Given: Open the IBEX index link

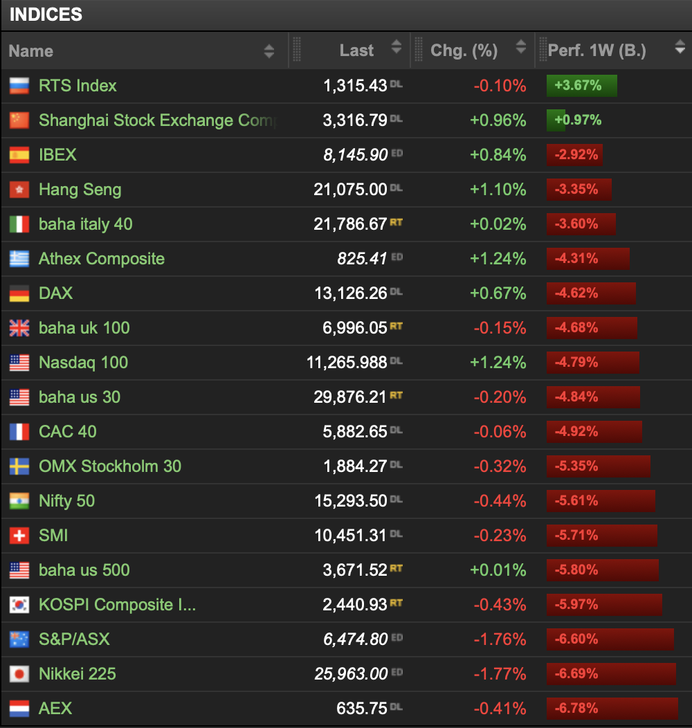Looking at the screenshot, I should (57, 155).
